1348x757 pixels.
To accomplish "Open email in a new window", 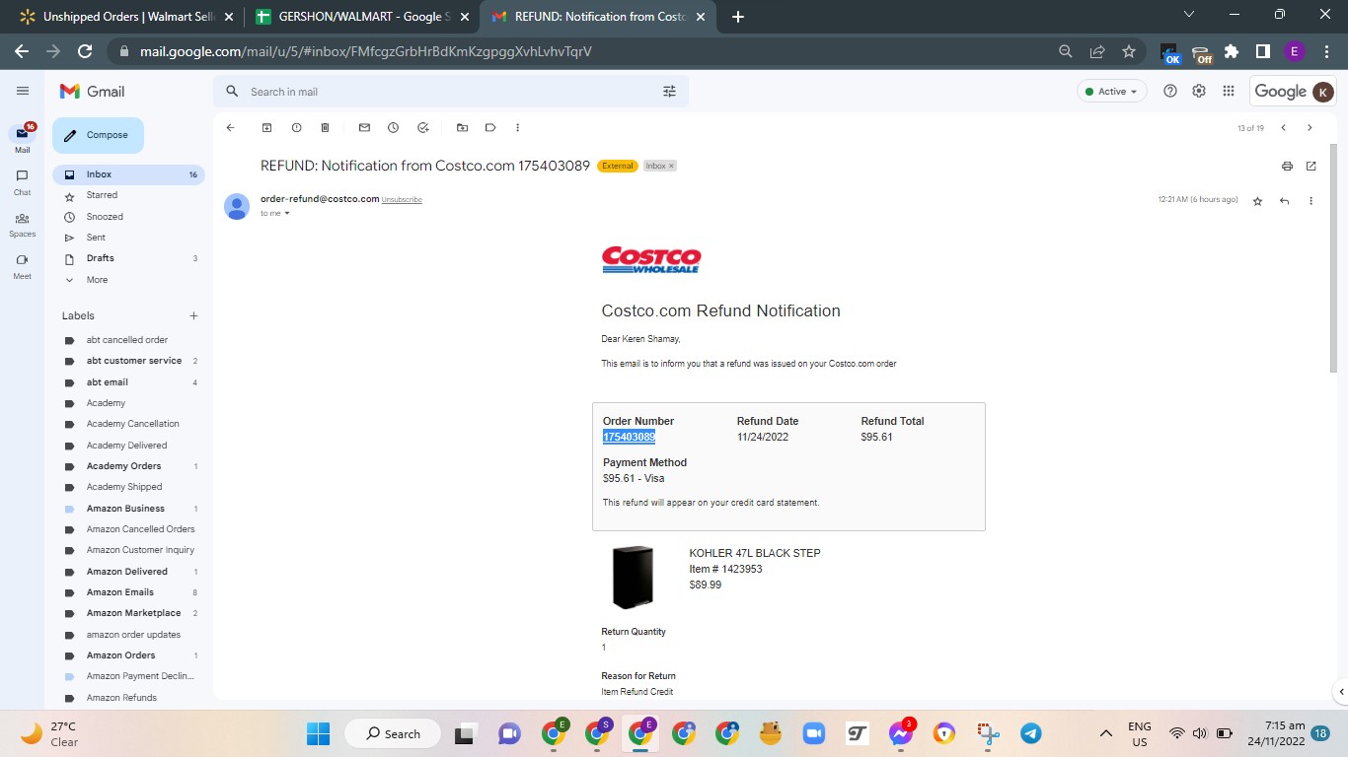I will coord(1311,167).
